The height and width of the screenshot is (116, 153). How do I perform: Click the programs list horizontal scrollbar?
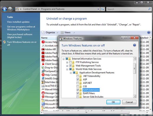pyautogui.click(x=86, y=112)
